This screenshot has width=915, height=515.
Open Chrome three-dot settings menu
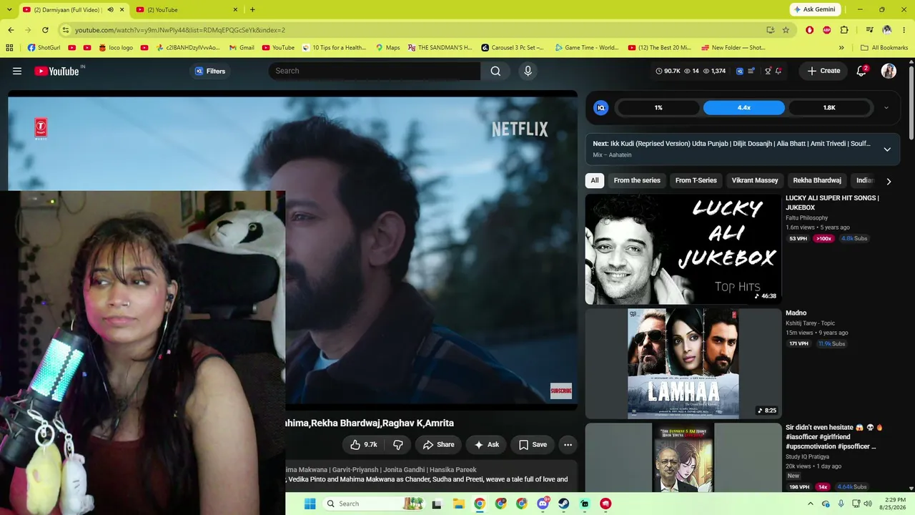(x=904, y=30)
